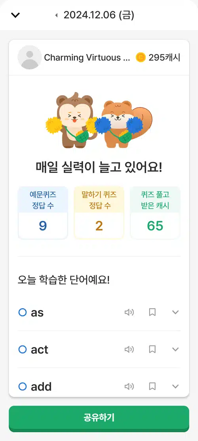Expand details for the word 'act'

pyautogui.click(x=175, y=349)
